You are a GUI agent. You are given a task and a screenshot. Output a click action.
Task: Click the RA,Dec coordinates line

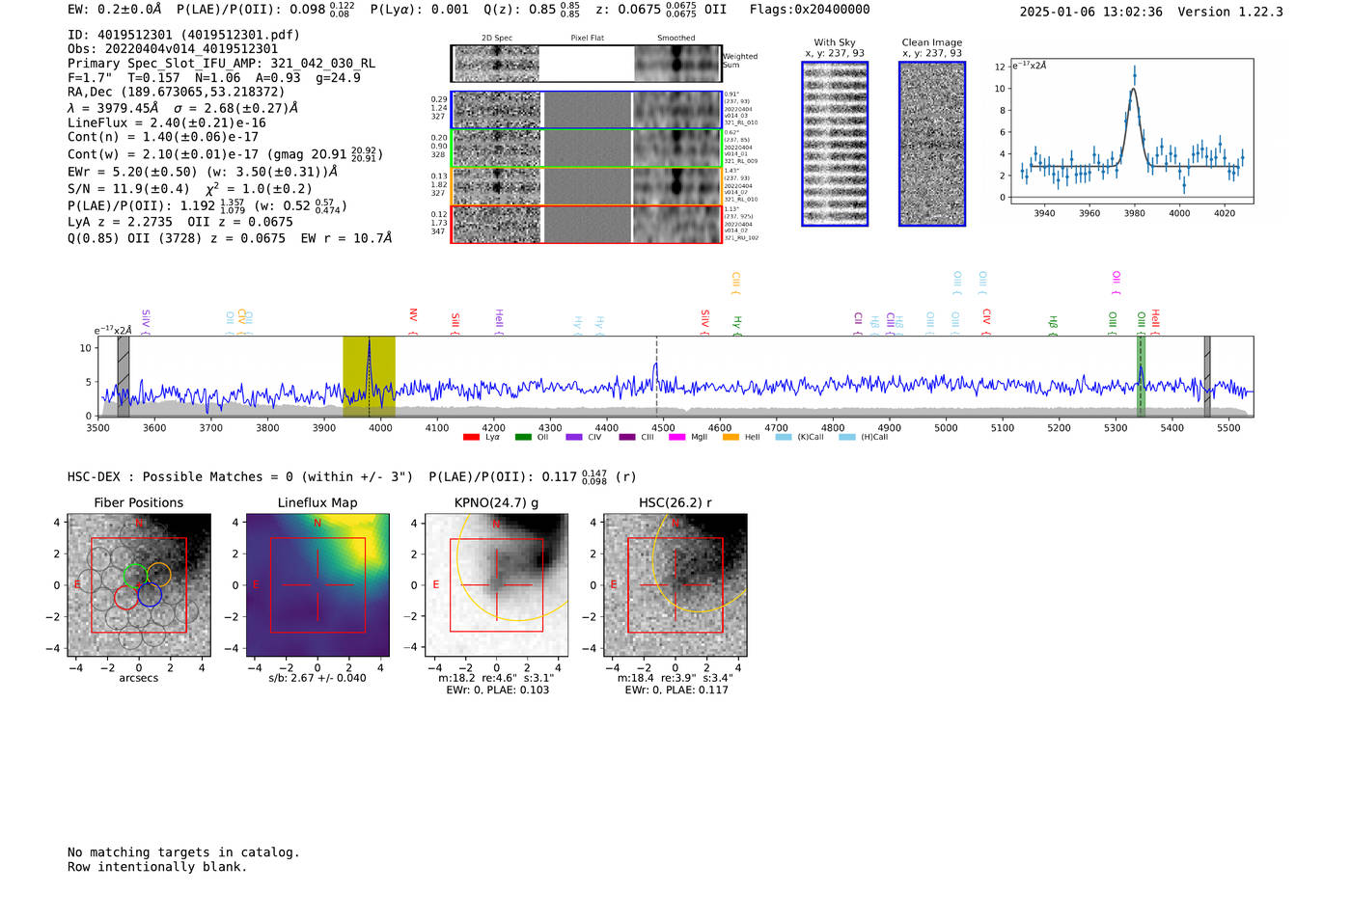pos(177,93)
